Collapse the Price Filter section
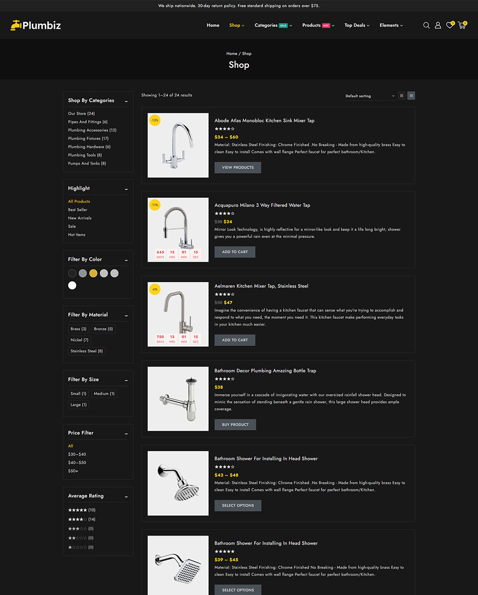 point(126,433)
